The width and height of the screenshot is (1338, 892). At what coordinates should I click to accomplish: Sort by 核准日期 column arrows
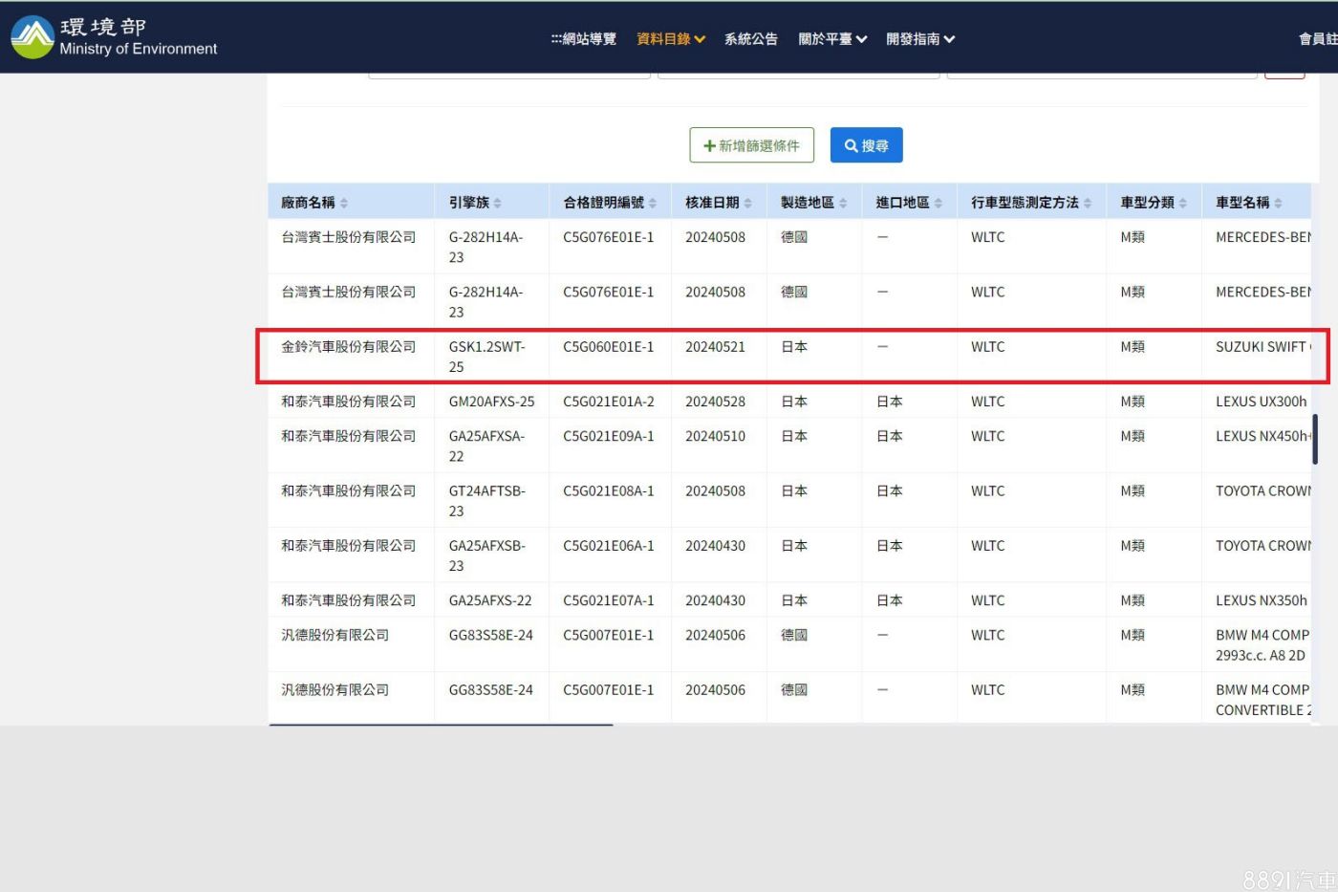click(x=748, y=203)
